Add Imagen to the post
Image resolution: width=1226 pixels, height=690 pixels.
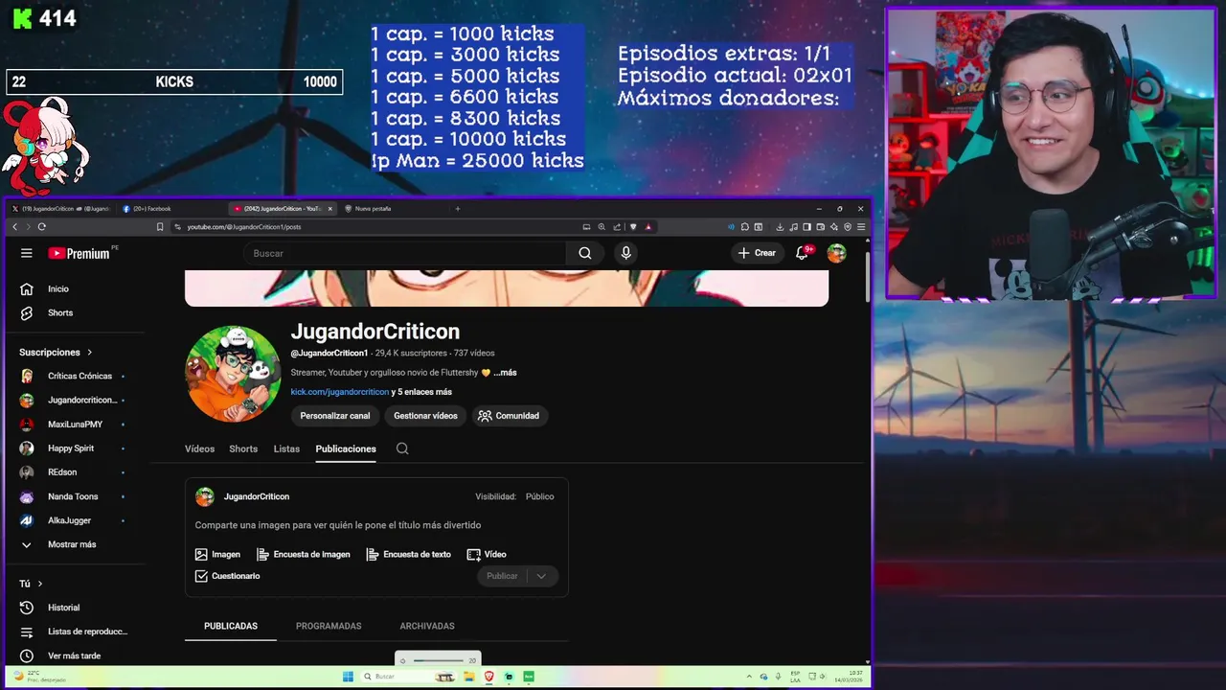point(217,554)
